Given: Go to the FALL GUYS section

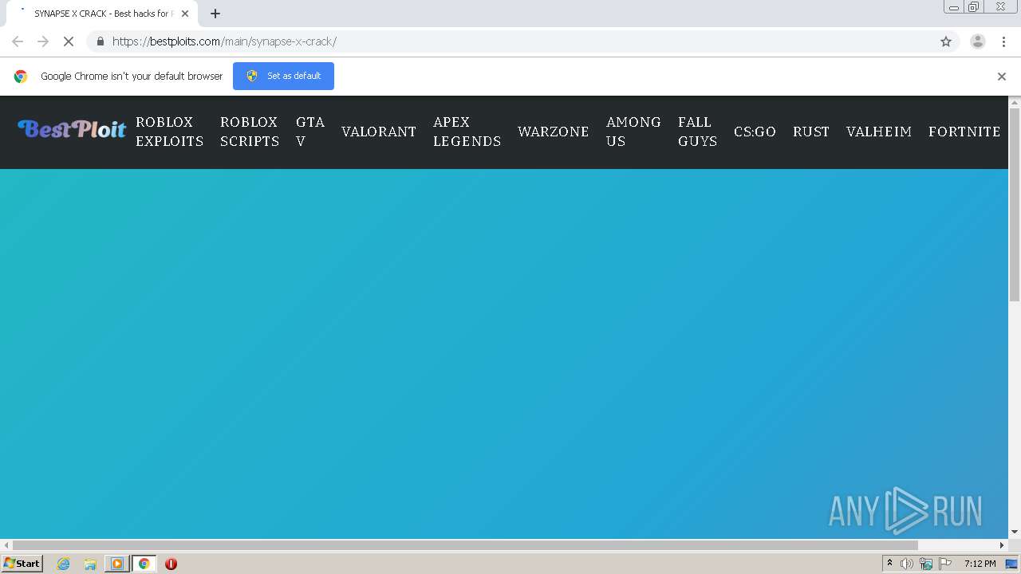Looking at the screenshot, I should pyautogui.click(x=698, y=132).
